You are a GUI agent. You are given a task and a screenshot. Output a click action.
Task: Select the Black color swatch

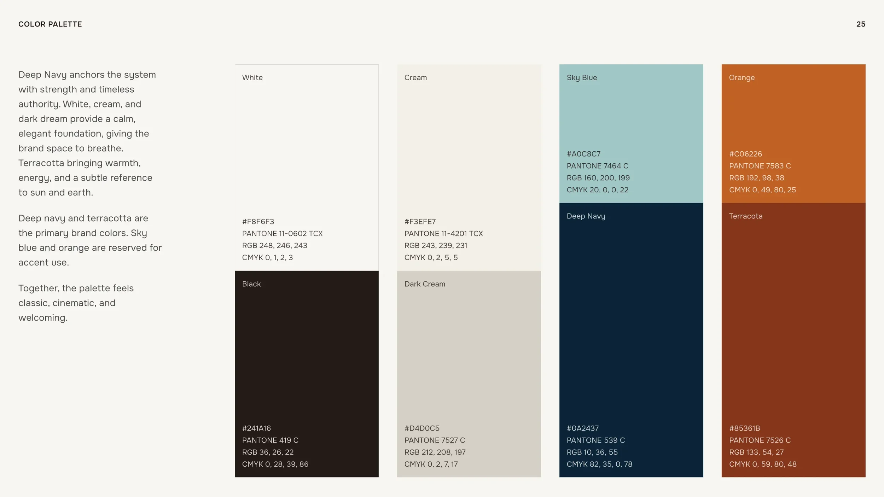coord(307,374)
